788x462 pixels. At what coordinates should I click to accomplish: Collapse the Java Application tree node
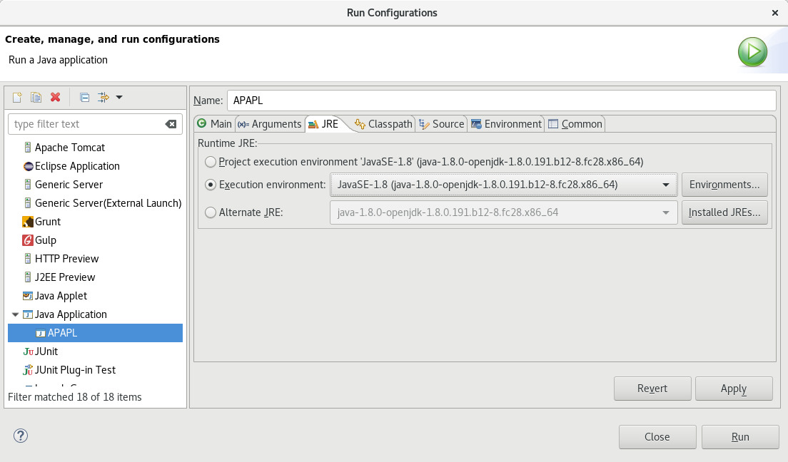point(16,314)
